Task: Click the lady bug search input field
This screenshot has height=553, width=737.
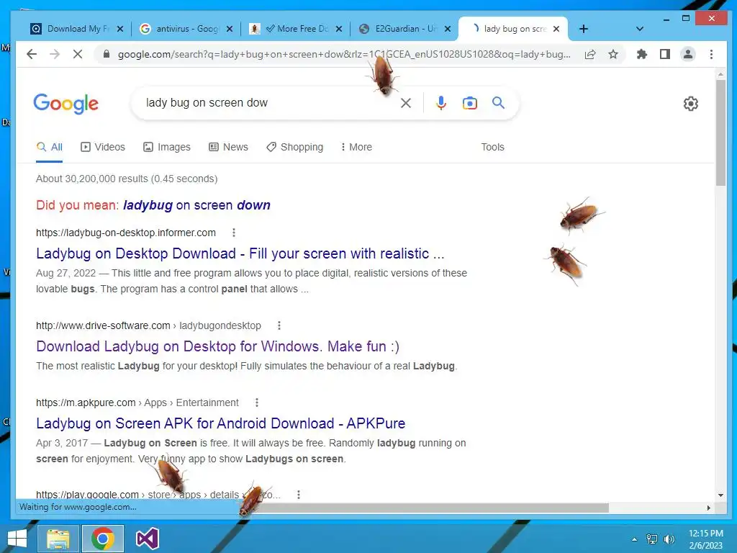Action: [268, 102]
